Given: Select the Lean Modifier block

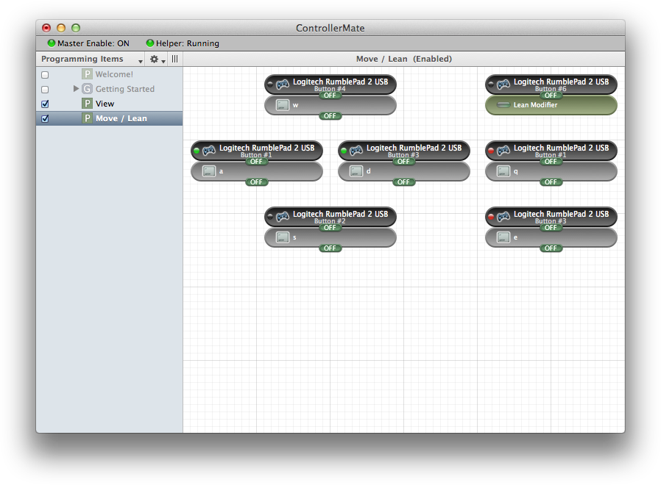Looking at the screenshot, I should (551, 105).
